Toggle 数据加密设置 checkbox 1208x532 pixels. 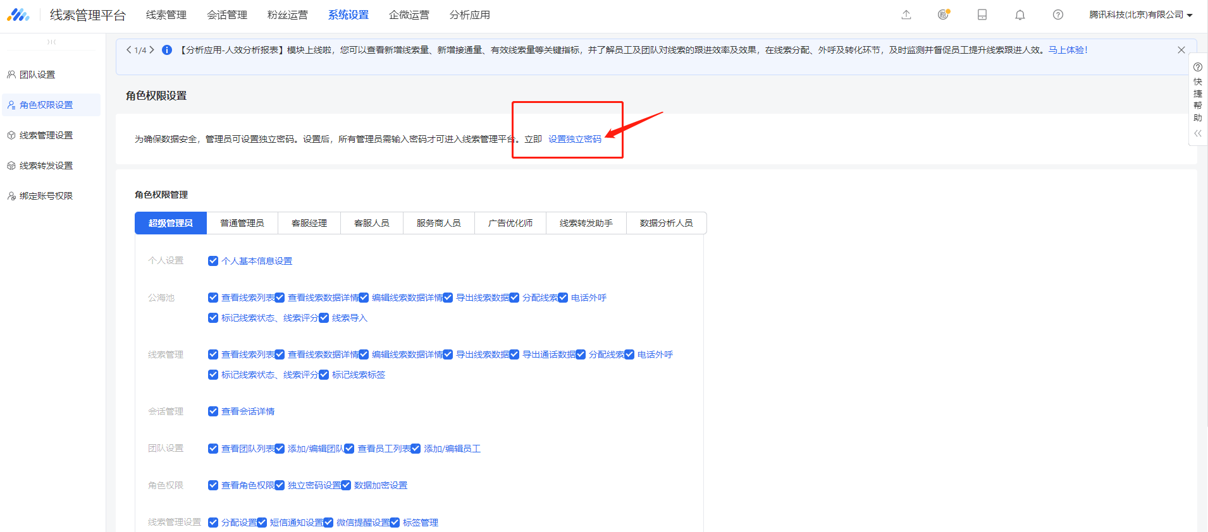346,485
